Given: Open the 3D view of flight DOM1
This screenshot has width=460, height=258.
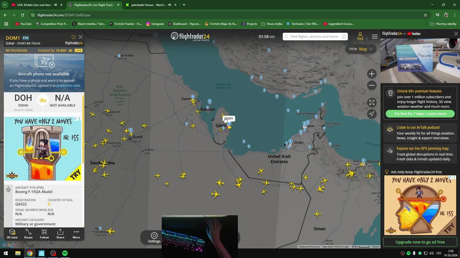Looking at the screenshot, I should click(12, 234).
